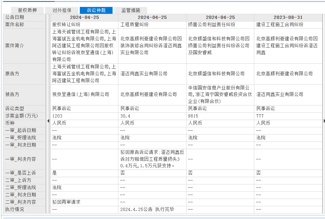Select the 一审_判决内容 row header
The image size is (325, 219).
tap(24, 159)
